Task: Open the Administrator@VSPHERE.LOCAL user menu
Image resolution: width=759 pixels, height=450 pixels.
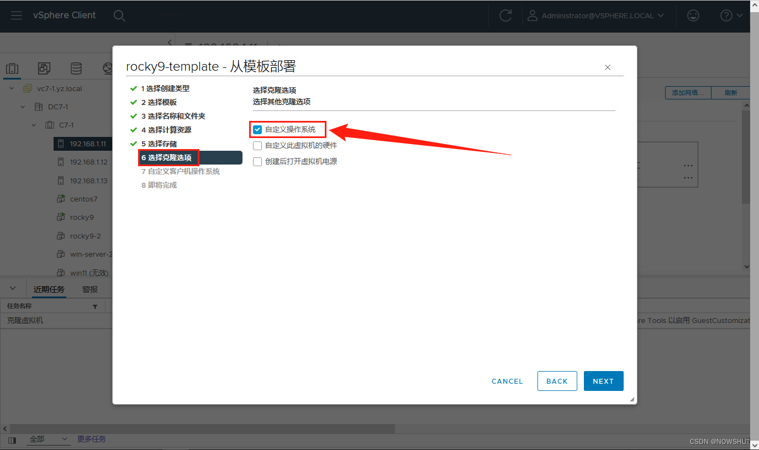Action: (596, 15)
